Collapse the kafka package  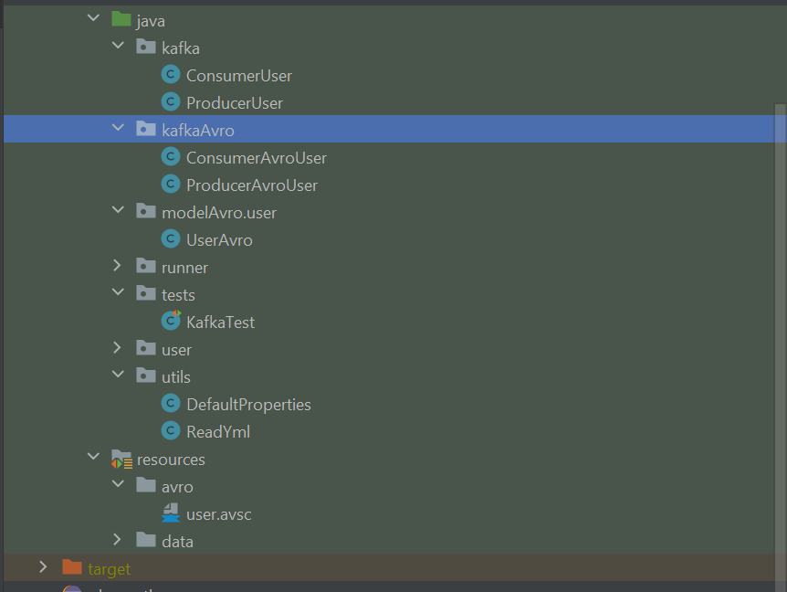tap(118, 46)
